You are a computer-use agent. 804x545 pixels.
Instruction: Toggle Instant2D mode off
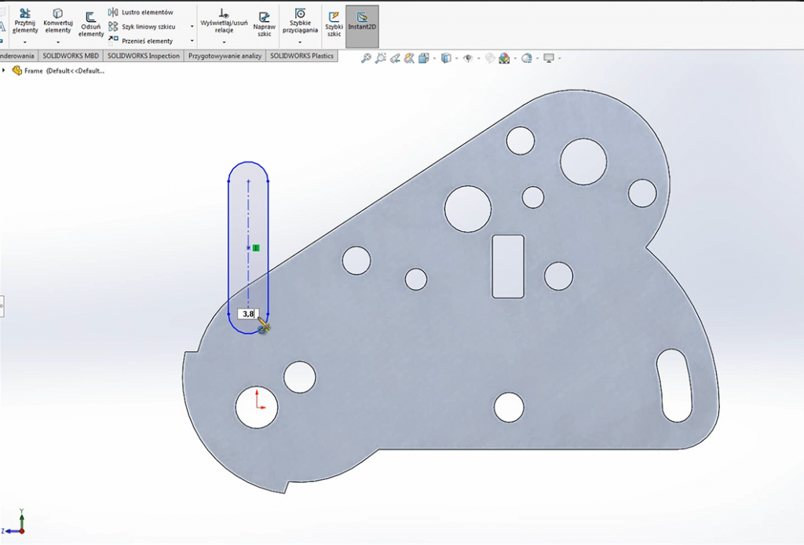point(360,20)
